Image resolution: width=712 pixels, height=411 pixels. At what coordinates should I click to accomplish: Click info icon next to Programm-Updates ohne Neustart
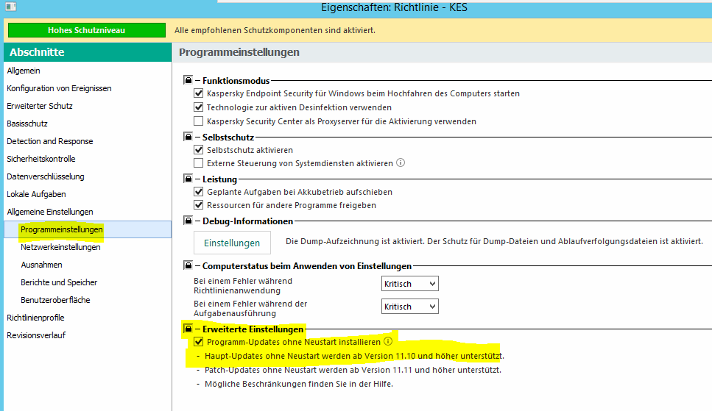pos(388,341)
